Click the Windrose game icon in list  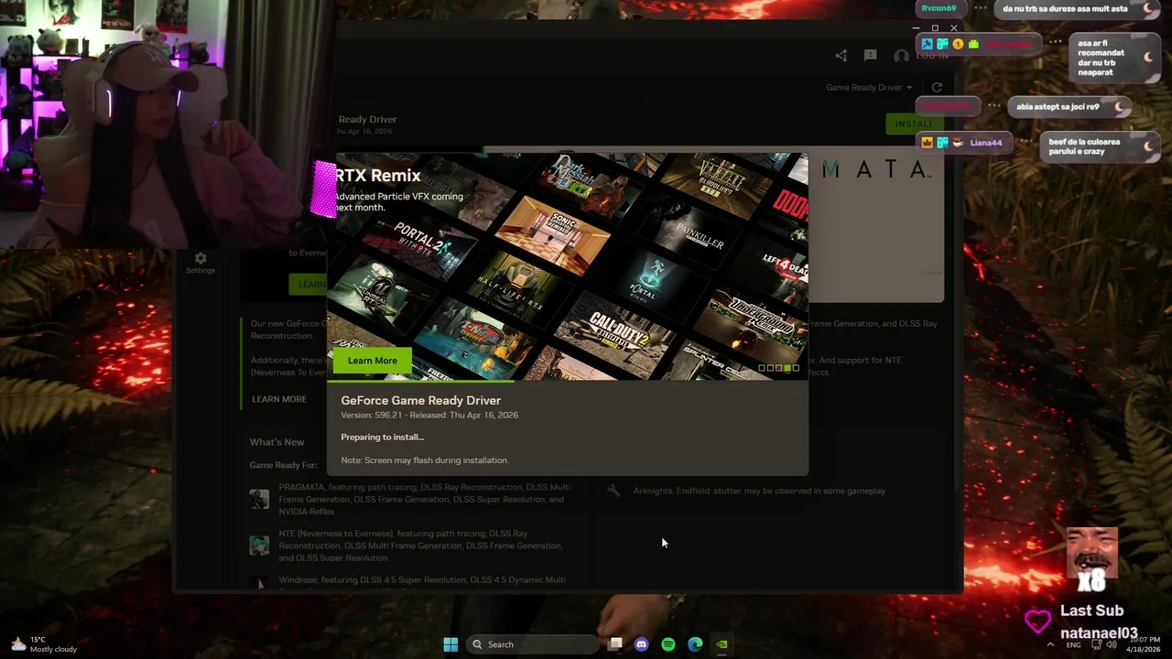(260, 582)
